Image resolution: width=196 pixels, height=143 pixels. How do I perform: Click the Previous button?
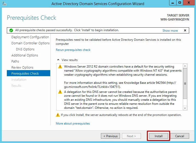110,136
